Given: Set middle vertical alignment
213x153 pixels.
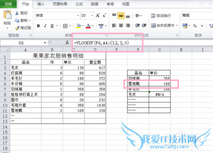Looking at the screenshot, I should [x=121, y=16].
